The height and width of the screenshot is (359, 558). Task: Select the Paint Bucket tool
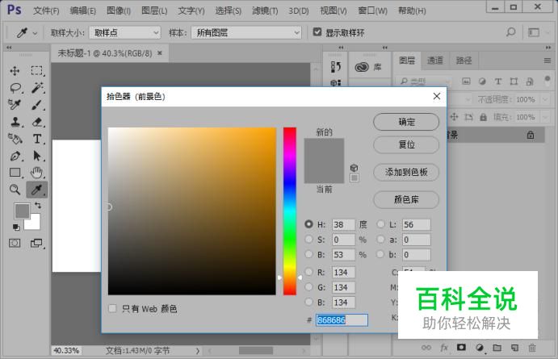point(15,139)
